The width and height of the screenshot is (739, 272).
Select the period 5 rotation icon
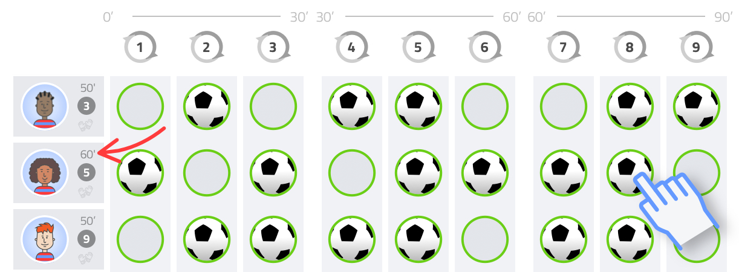click(418, 47)
